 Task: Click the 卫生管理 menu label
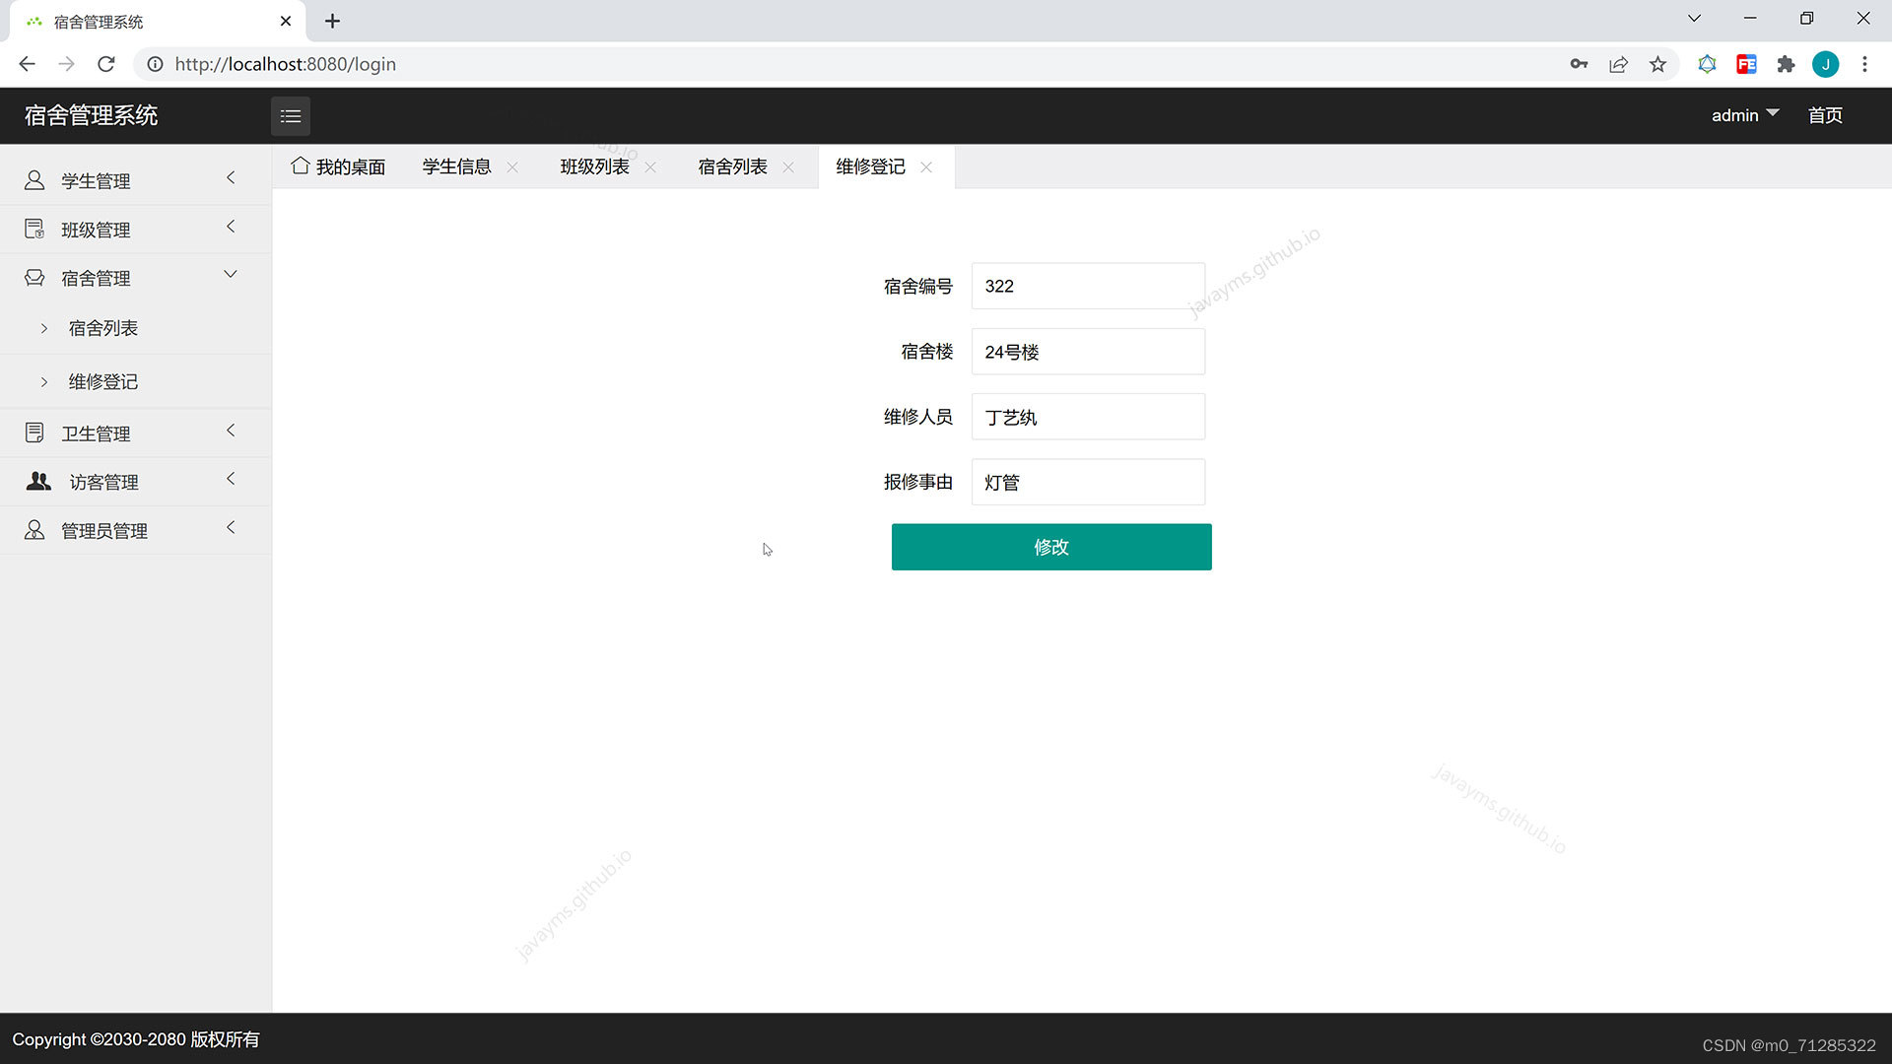96,433
